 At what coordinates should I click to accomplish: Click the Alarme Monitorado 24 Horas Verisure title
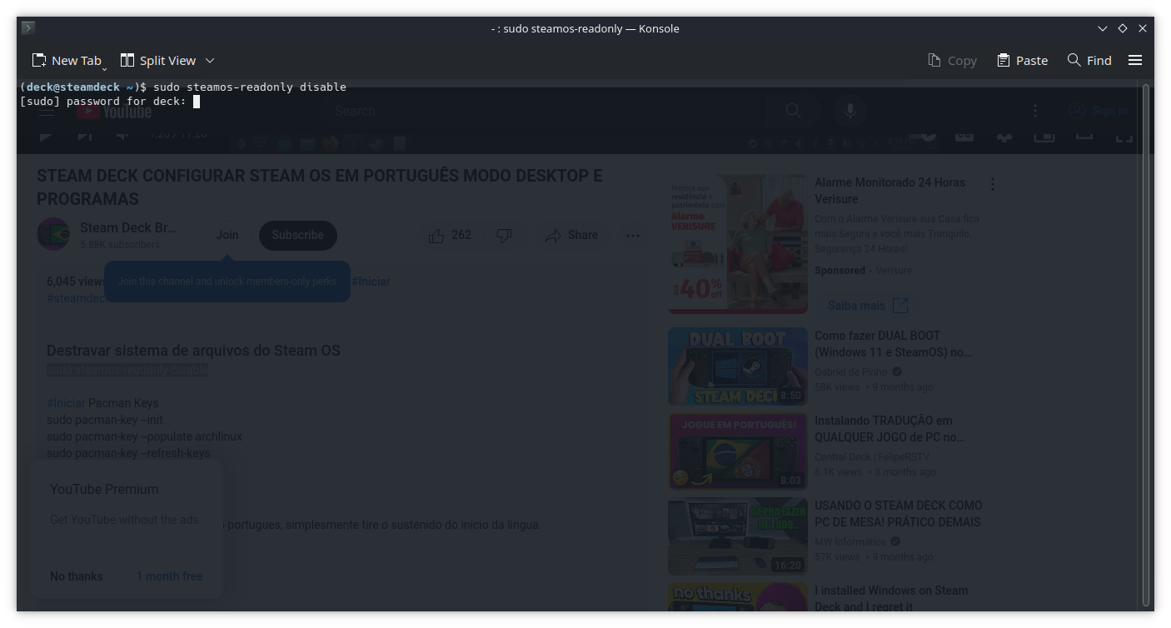point(889,191)
